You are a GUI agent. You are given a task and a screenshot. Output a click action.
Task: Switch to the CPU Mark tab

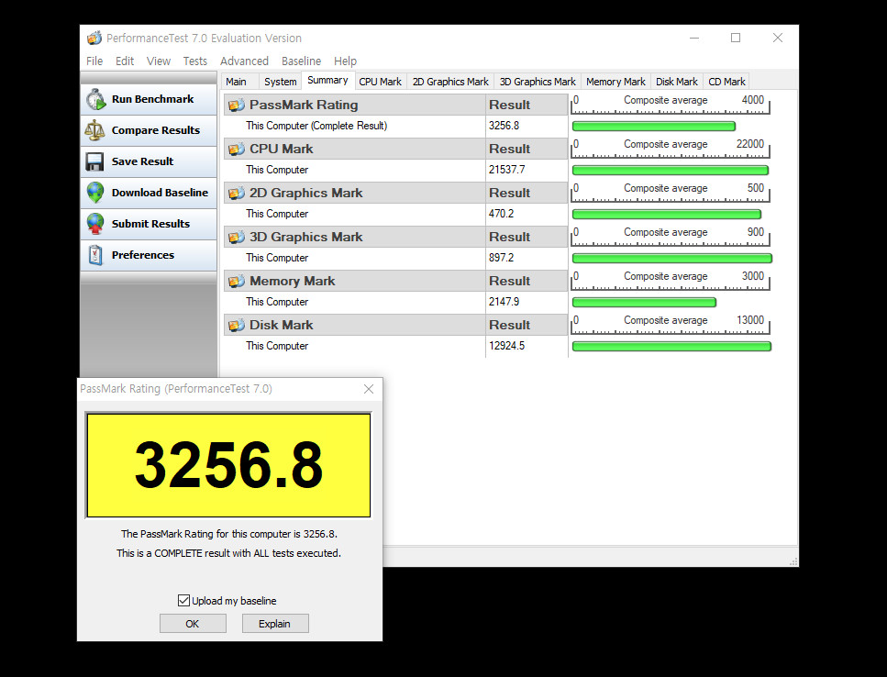380,82
